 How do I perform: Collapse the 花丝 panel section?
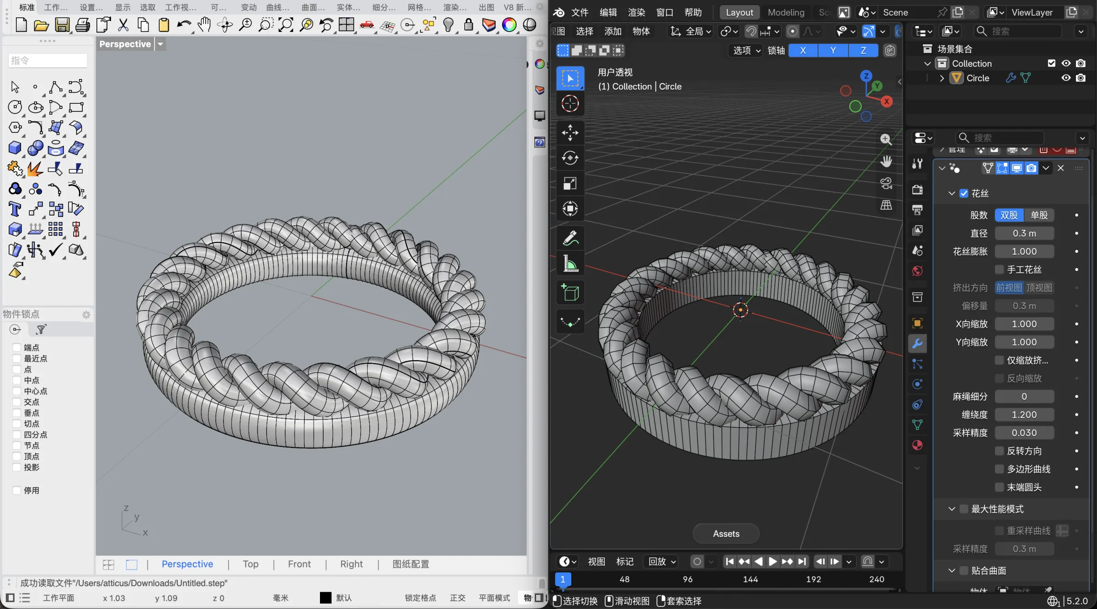[x=952, y=193]
